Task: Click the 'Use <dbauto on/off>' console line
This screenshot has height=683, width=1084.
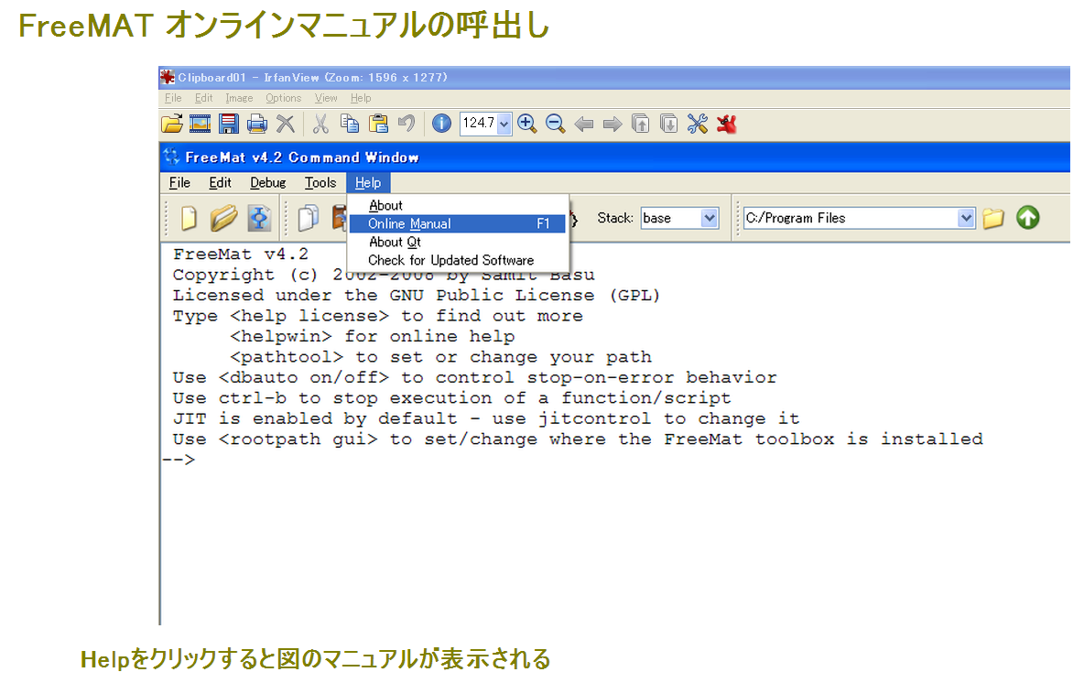Action: tap(475, 377)
